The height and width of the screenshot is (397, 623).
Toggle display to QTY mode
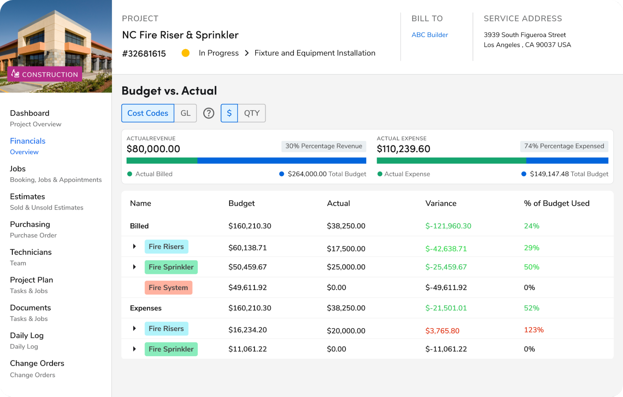click(252, 113)
